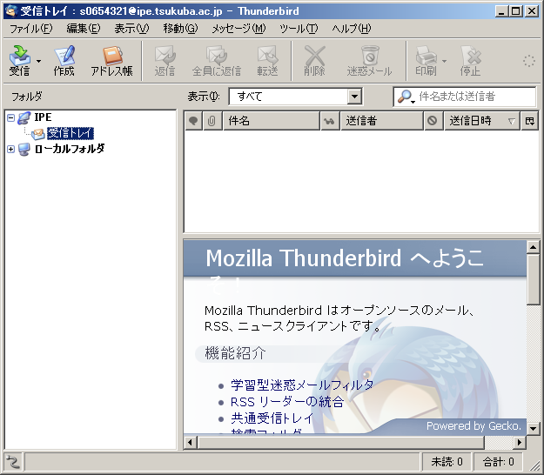Sort by the 送信者 sender column
Image resolution: width=544 pixels, height=475 pixels.
[381, 121]
